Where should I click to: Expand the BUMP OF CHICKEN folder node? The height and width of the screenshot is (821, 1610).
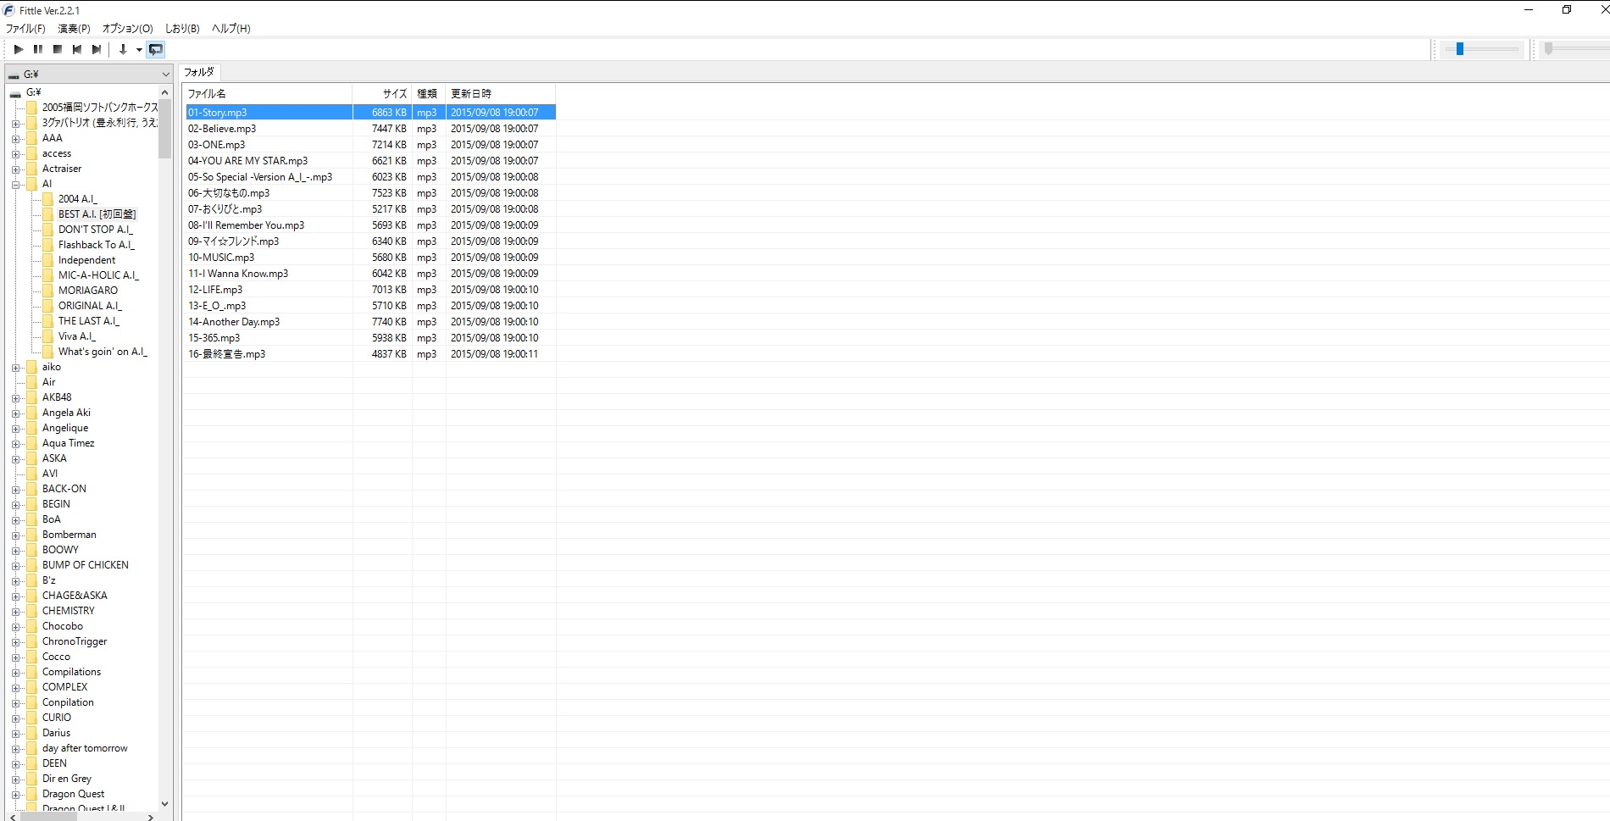tap(15, 565)
